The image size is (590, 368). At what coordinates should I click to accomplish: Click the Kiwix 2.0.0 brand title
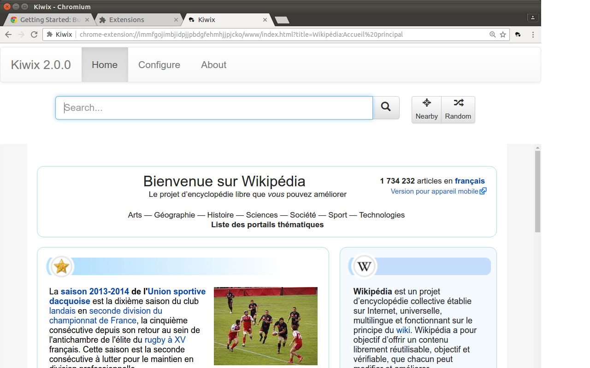(41, 65)
